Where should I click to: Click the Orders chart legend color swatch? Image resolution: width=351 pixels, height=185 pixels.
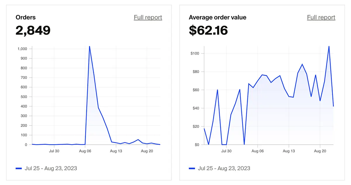pos(19,168)
